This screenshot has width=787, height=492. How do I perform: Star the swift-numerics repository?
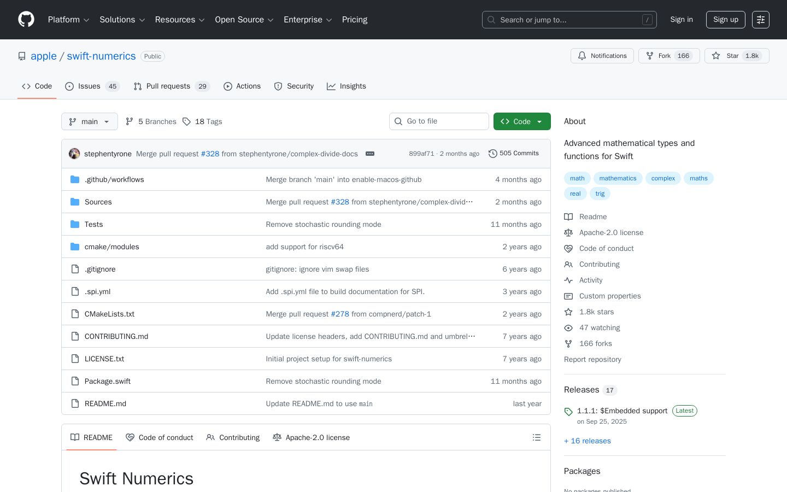737,56
